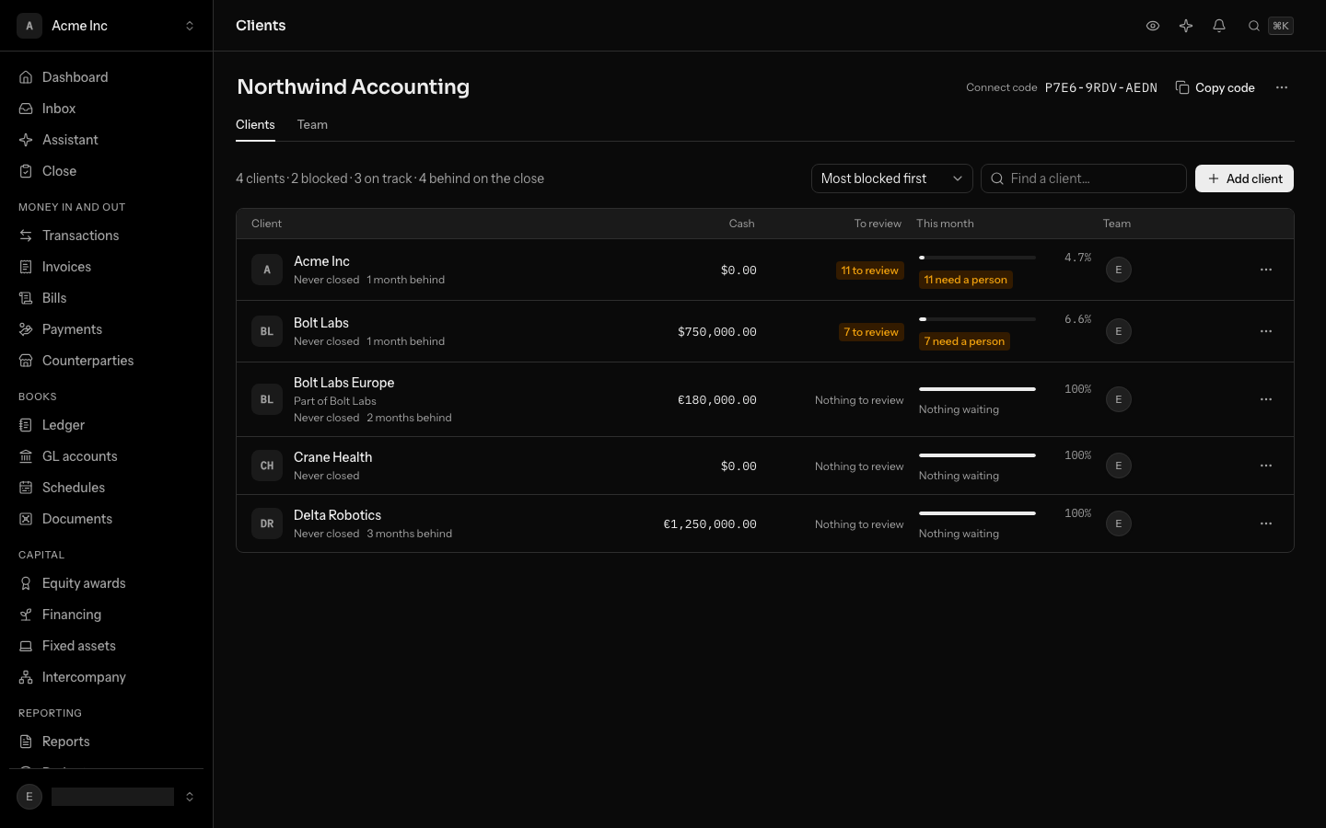Click the Add client button

1244,178
